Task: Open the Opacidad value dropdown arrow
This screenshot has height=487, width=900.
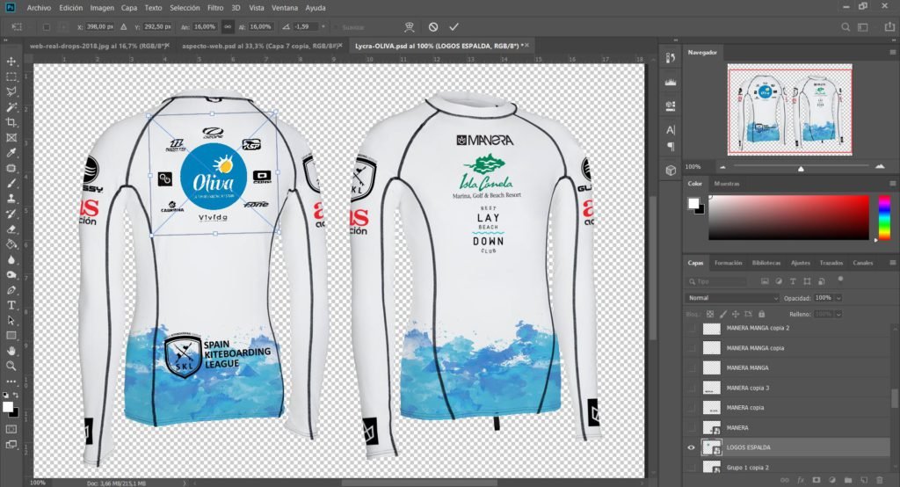Action: (x=838, y=298)
